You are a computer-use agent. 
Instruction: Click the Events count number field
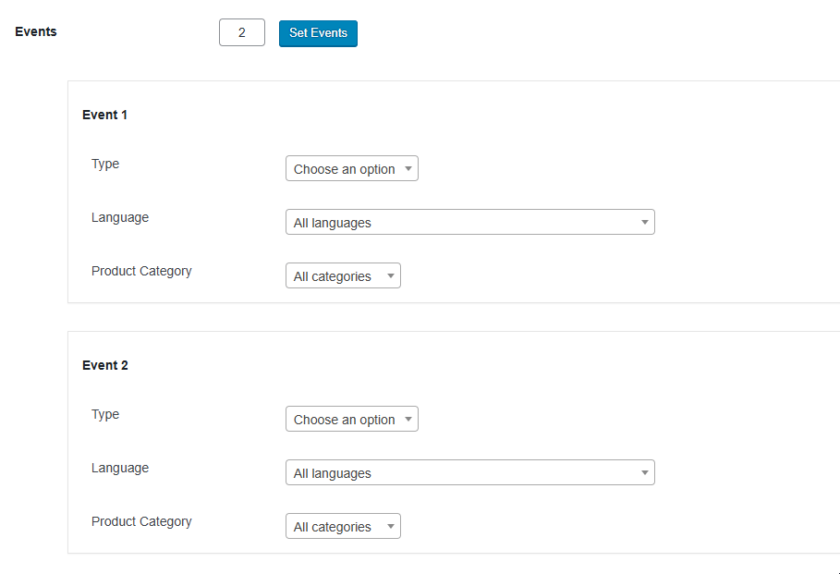click(241, 32)
